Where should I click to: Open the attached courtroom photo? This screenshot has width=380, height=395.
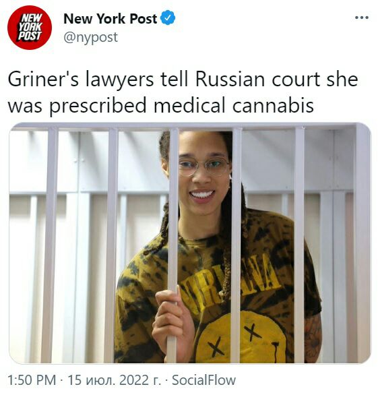click(190, 243)
